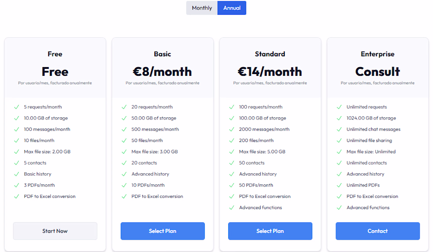Click checkmark next to Unlimited file sharing
Image resolution: width=433 pixels, height=252 pixels.
339,141
